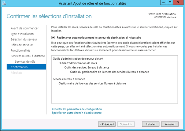Open the Rôles de serveurs step
Viewport: 185px width, 131px height.
22,45
